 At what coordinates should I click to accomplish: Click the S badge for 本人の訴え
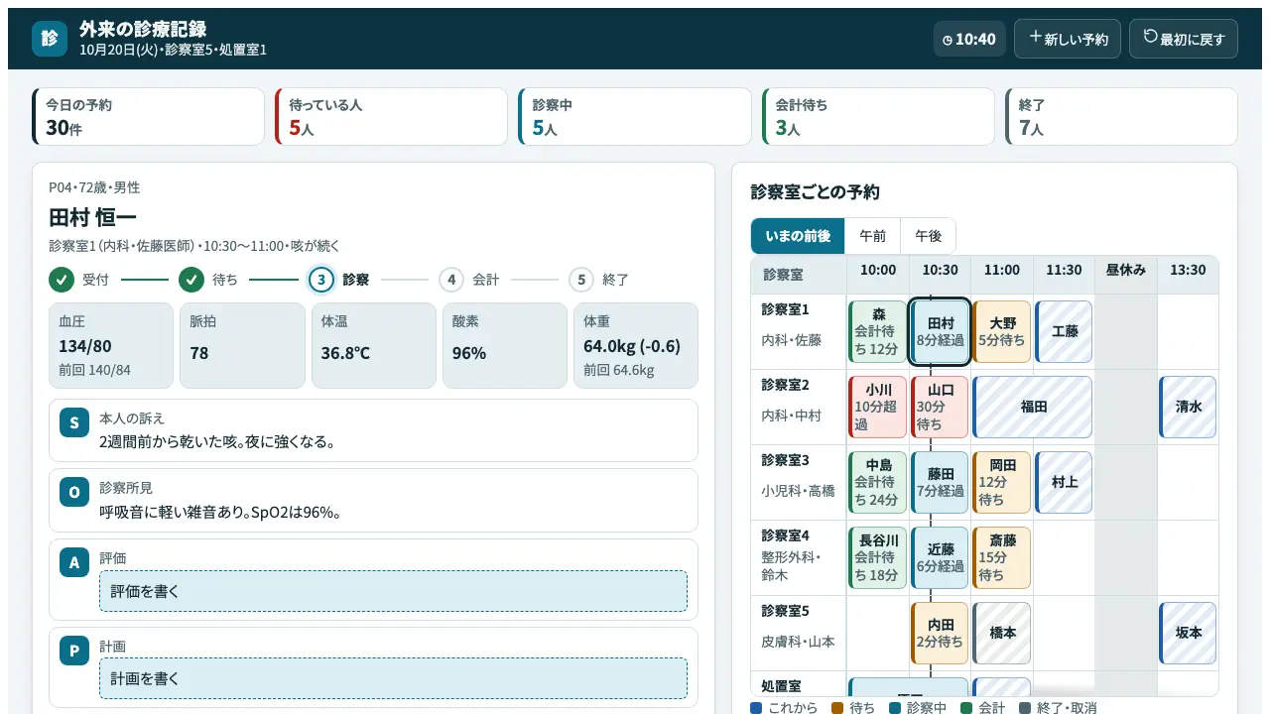(x=74, y=422)
